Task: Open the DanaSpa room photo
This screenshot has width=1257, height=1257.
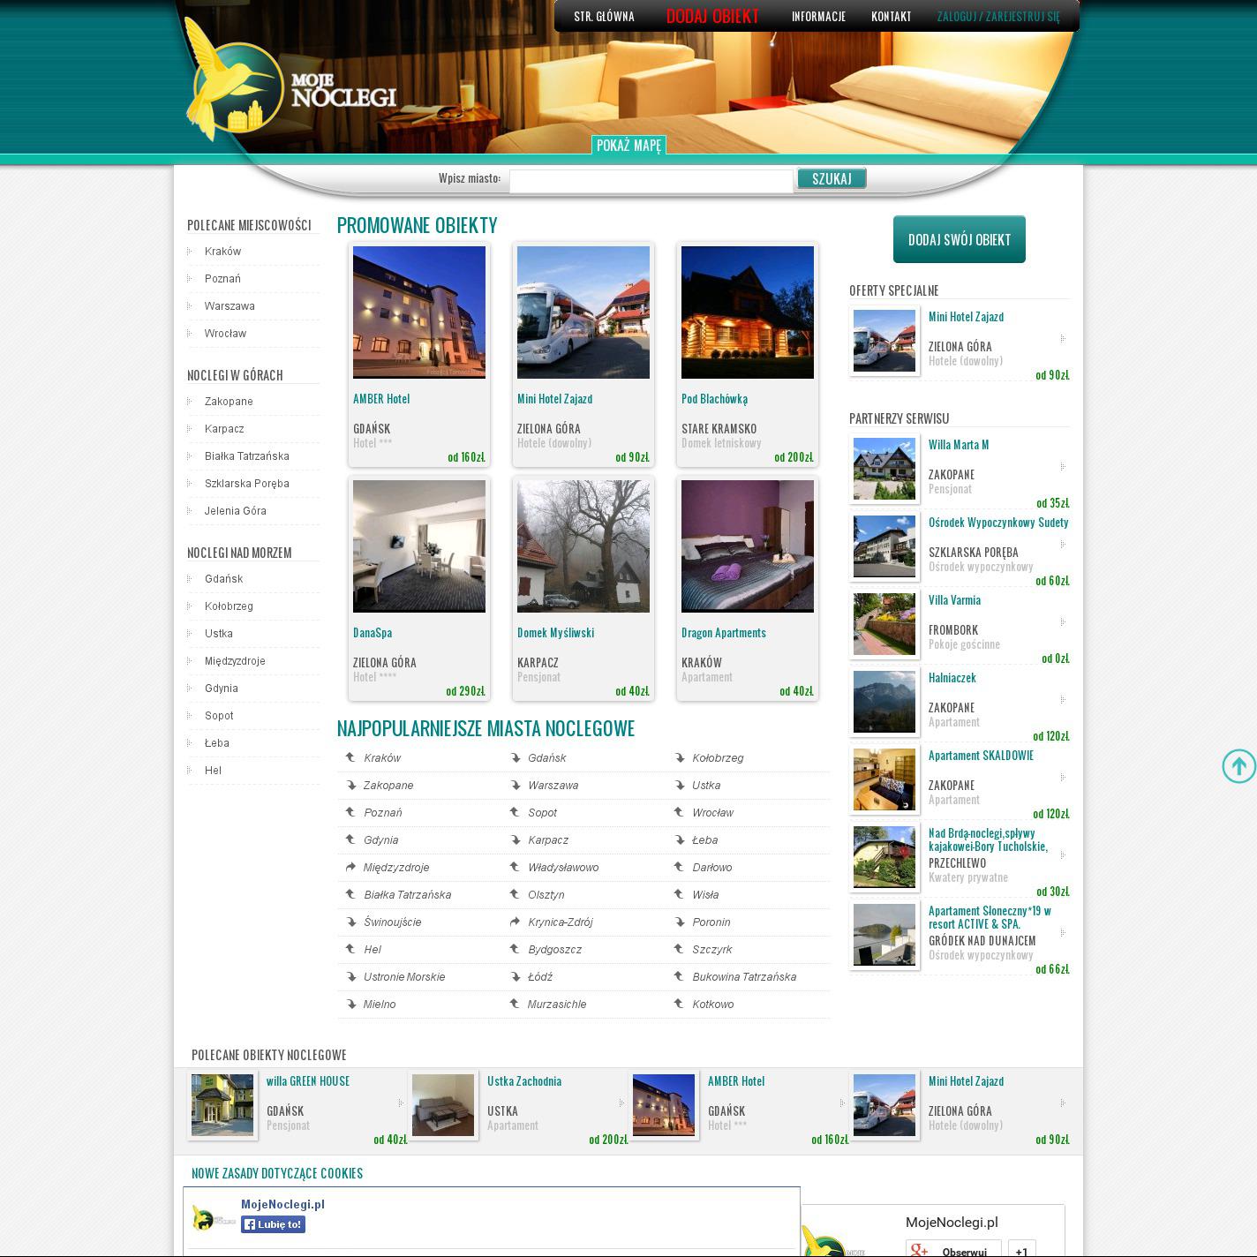Action: [x=419, y=546]
